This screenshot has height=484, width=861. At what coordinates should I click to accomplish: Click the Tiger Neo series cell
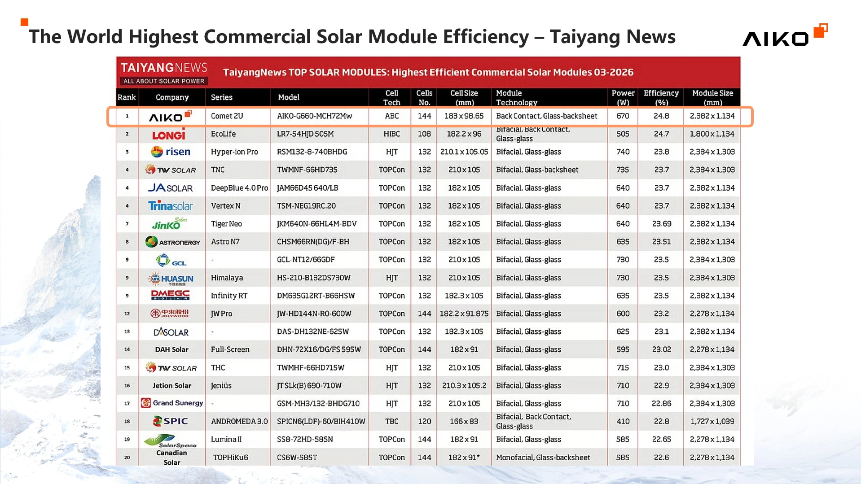(x=226, y=224)
